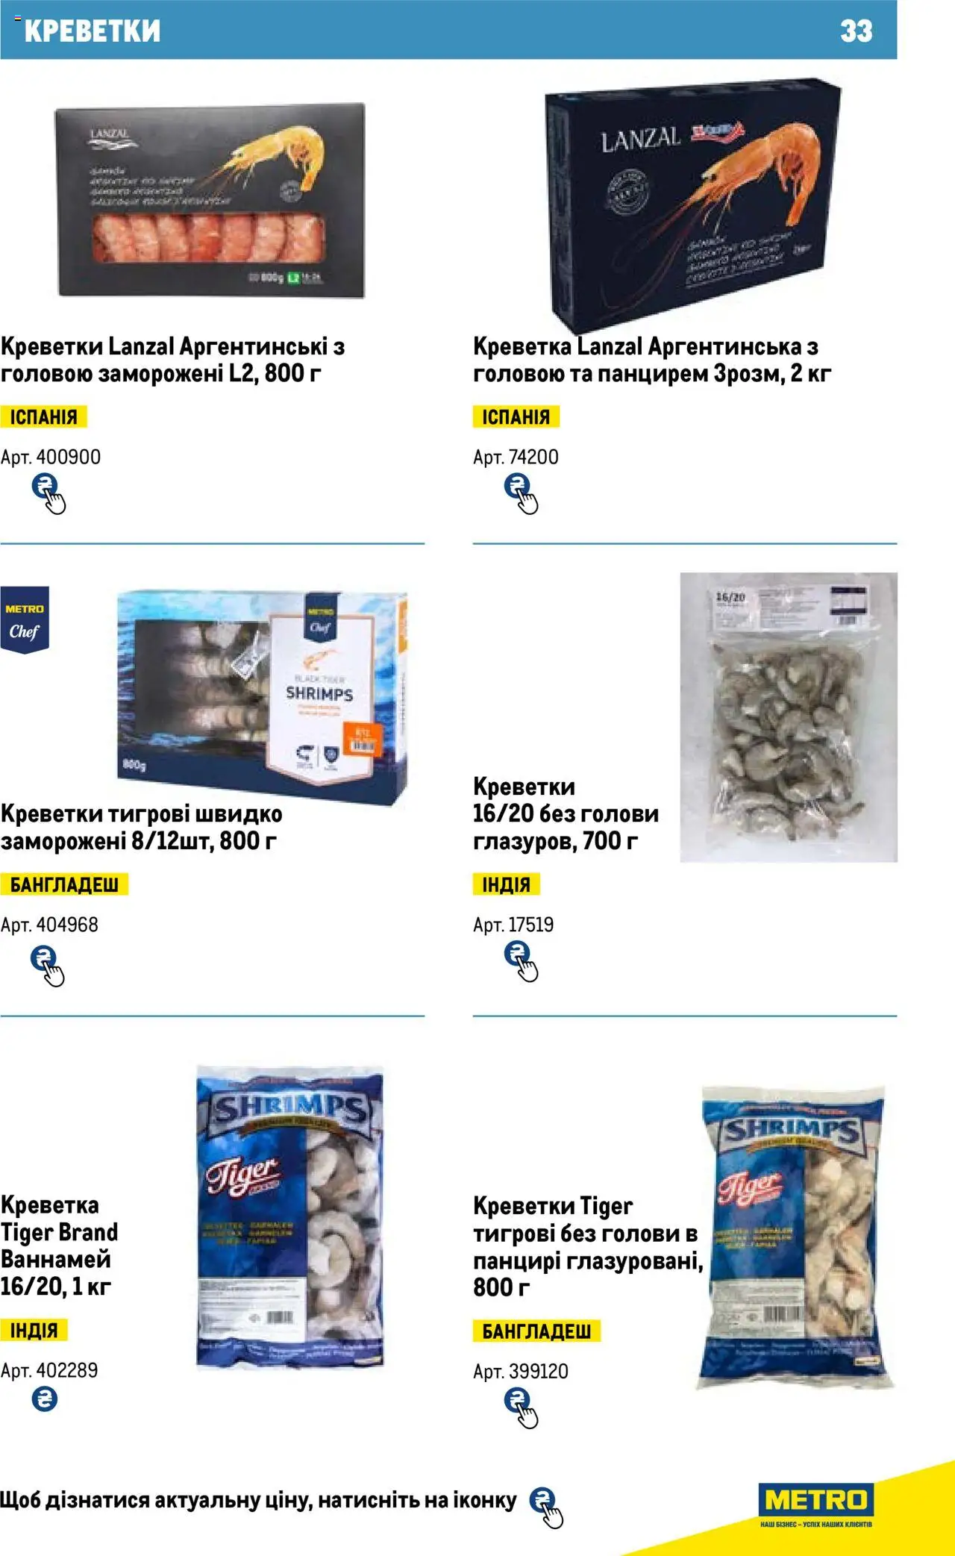The image size is (955, 1556).
Task: Click price icon under article 402289
Action: 45,1399
